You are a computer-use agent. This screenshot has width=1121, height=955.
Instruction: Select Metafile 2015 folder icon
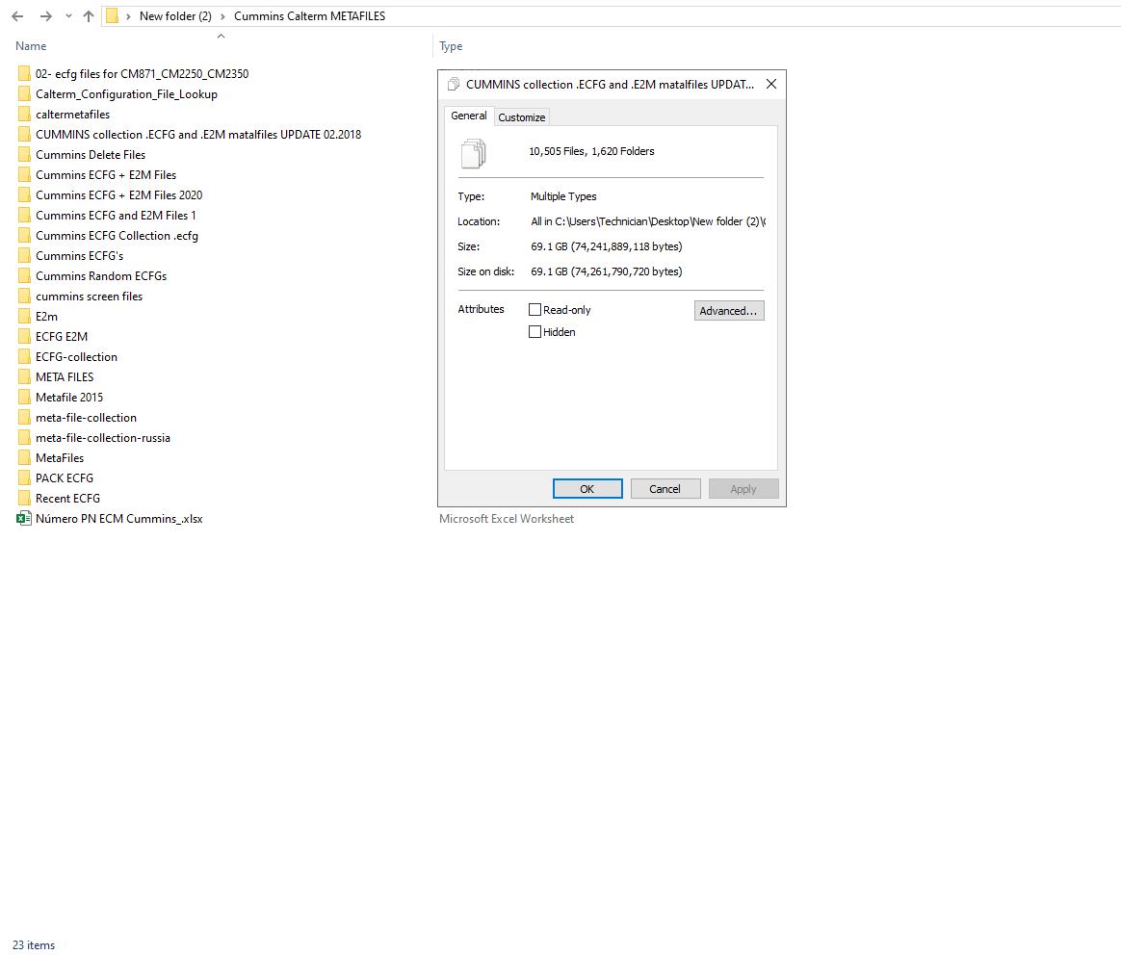click(23, 397)
